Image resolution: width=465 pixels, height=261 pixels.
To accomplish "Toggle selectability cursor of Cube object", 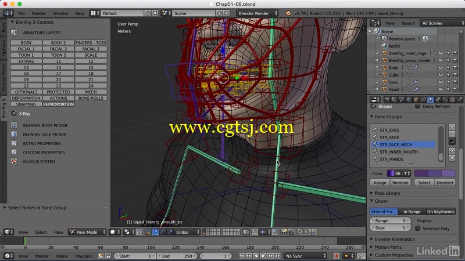I will pyautogui.click(x=448, y=75).
